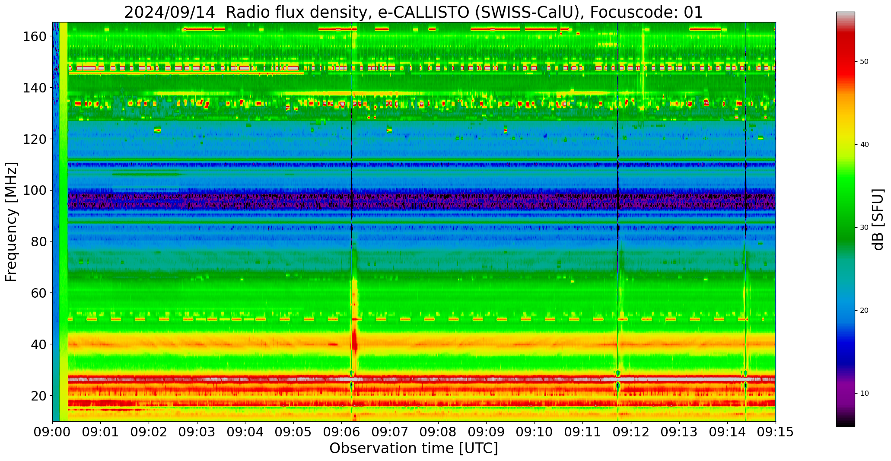Click the 09:07 time tick label

click(390, 432)
